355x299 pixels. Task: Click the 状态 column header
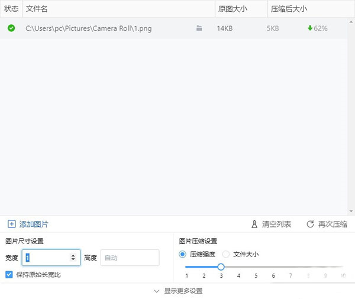click(11, 9)
